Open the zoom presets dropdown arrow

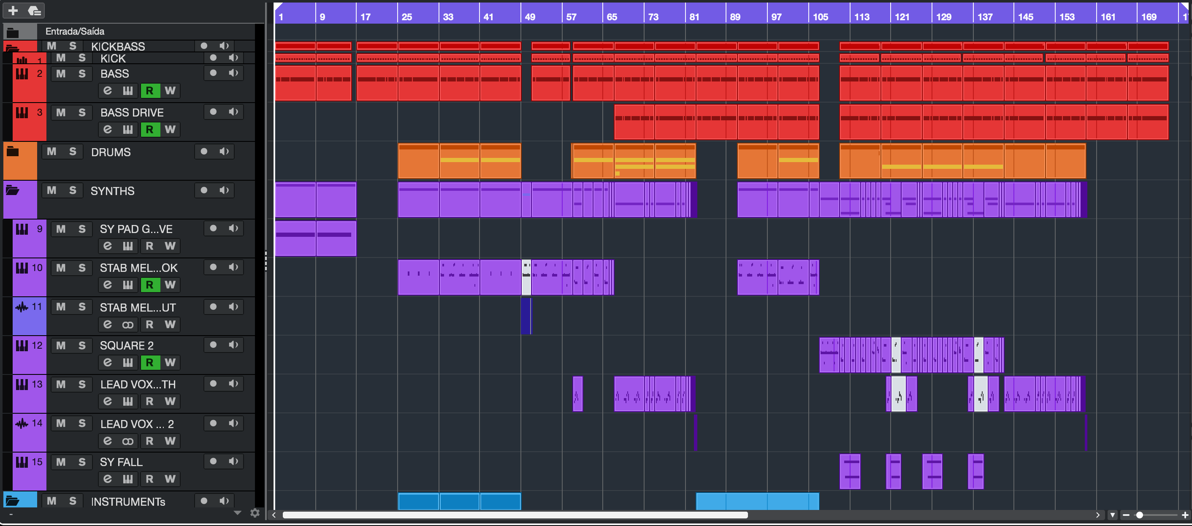(x=1113, y=515)
